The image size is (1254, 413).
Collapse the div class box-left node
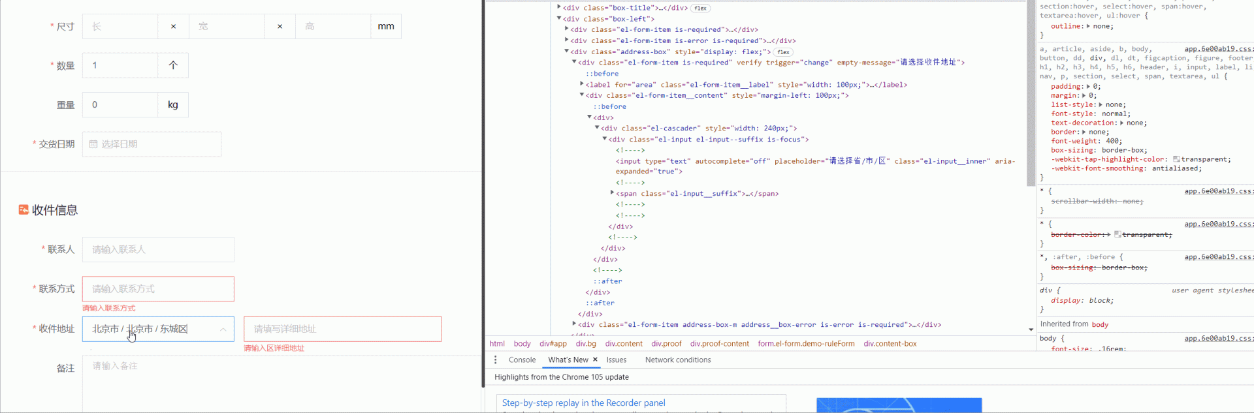pyautogui.click(x=559, y=18)
